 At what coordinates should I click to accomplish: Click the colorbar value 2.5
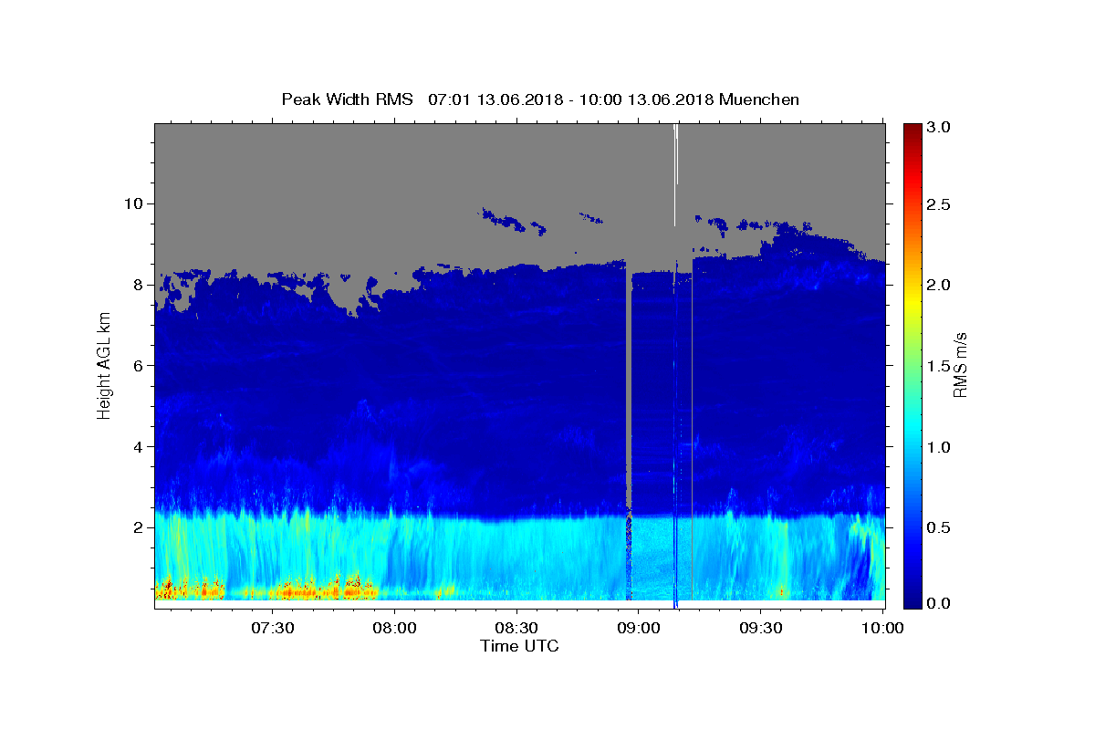(x=939, y=204)
